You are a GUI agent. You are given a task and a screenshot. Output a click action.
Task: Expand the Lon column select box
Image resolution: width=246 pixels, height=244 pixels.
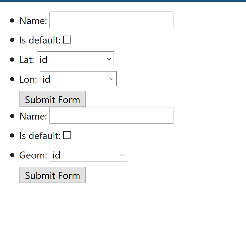(x=78, y=79)
